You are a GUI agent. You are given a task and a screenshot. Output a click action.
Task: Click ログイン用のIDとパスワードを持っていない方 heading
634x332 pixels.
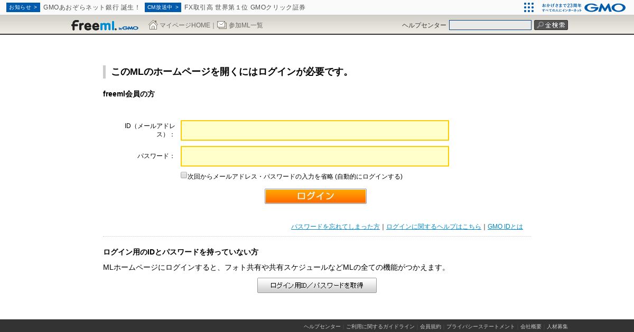181,252
